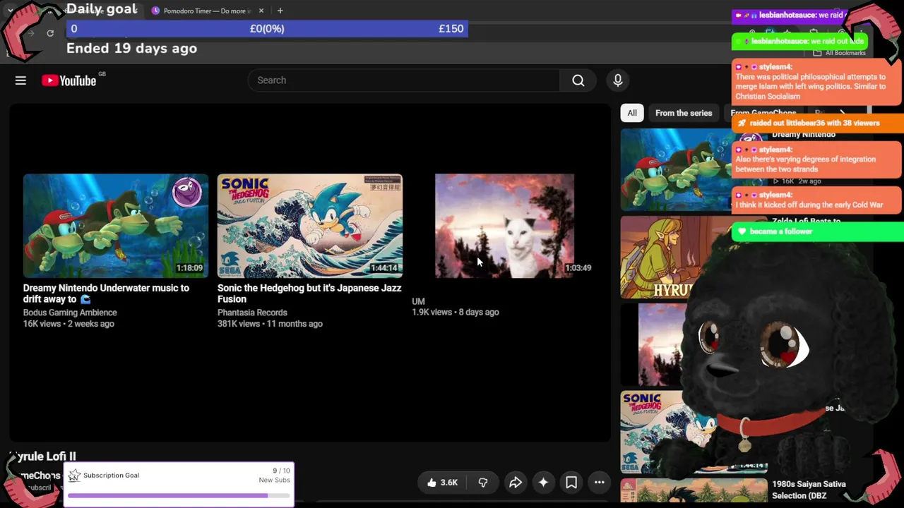904x508 pixels.
Task: Click the 'UM' channel label
Action: [x=418, y=301]
